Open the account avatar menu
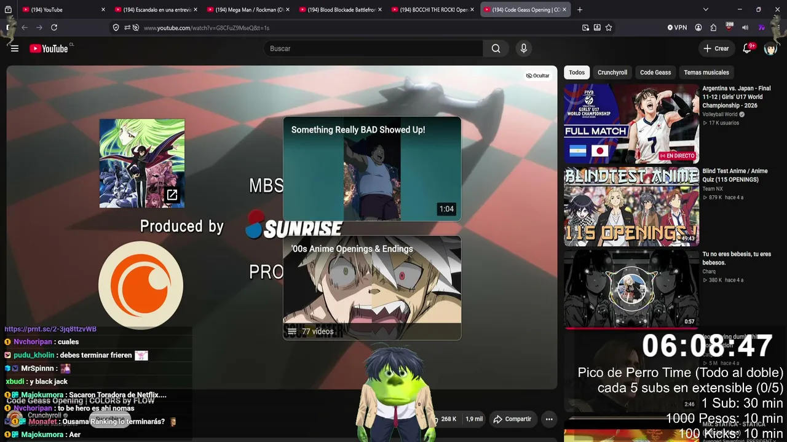Image resolution: width=787 pixels, height=442 pixels. point(770,48)
